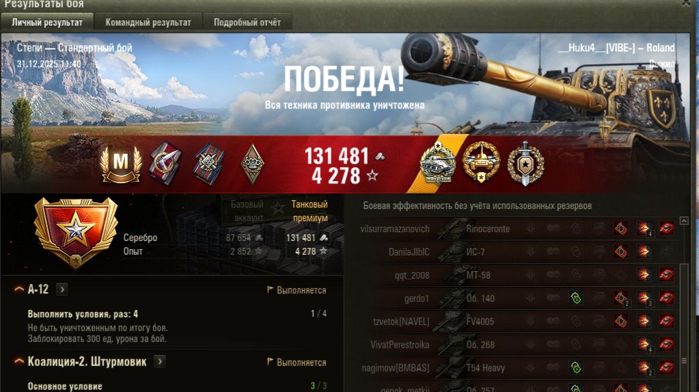The height and width of the screenshot is (392, 699).
Task: Click the efficiency list scrollbar up arrow
Action: point(684,221)
